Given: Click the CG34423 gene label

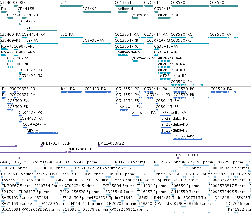Looking at the screenshot, I should (x=27, y=21).
